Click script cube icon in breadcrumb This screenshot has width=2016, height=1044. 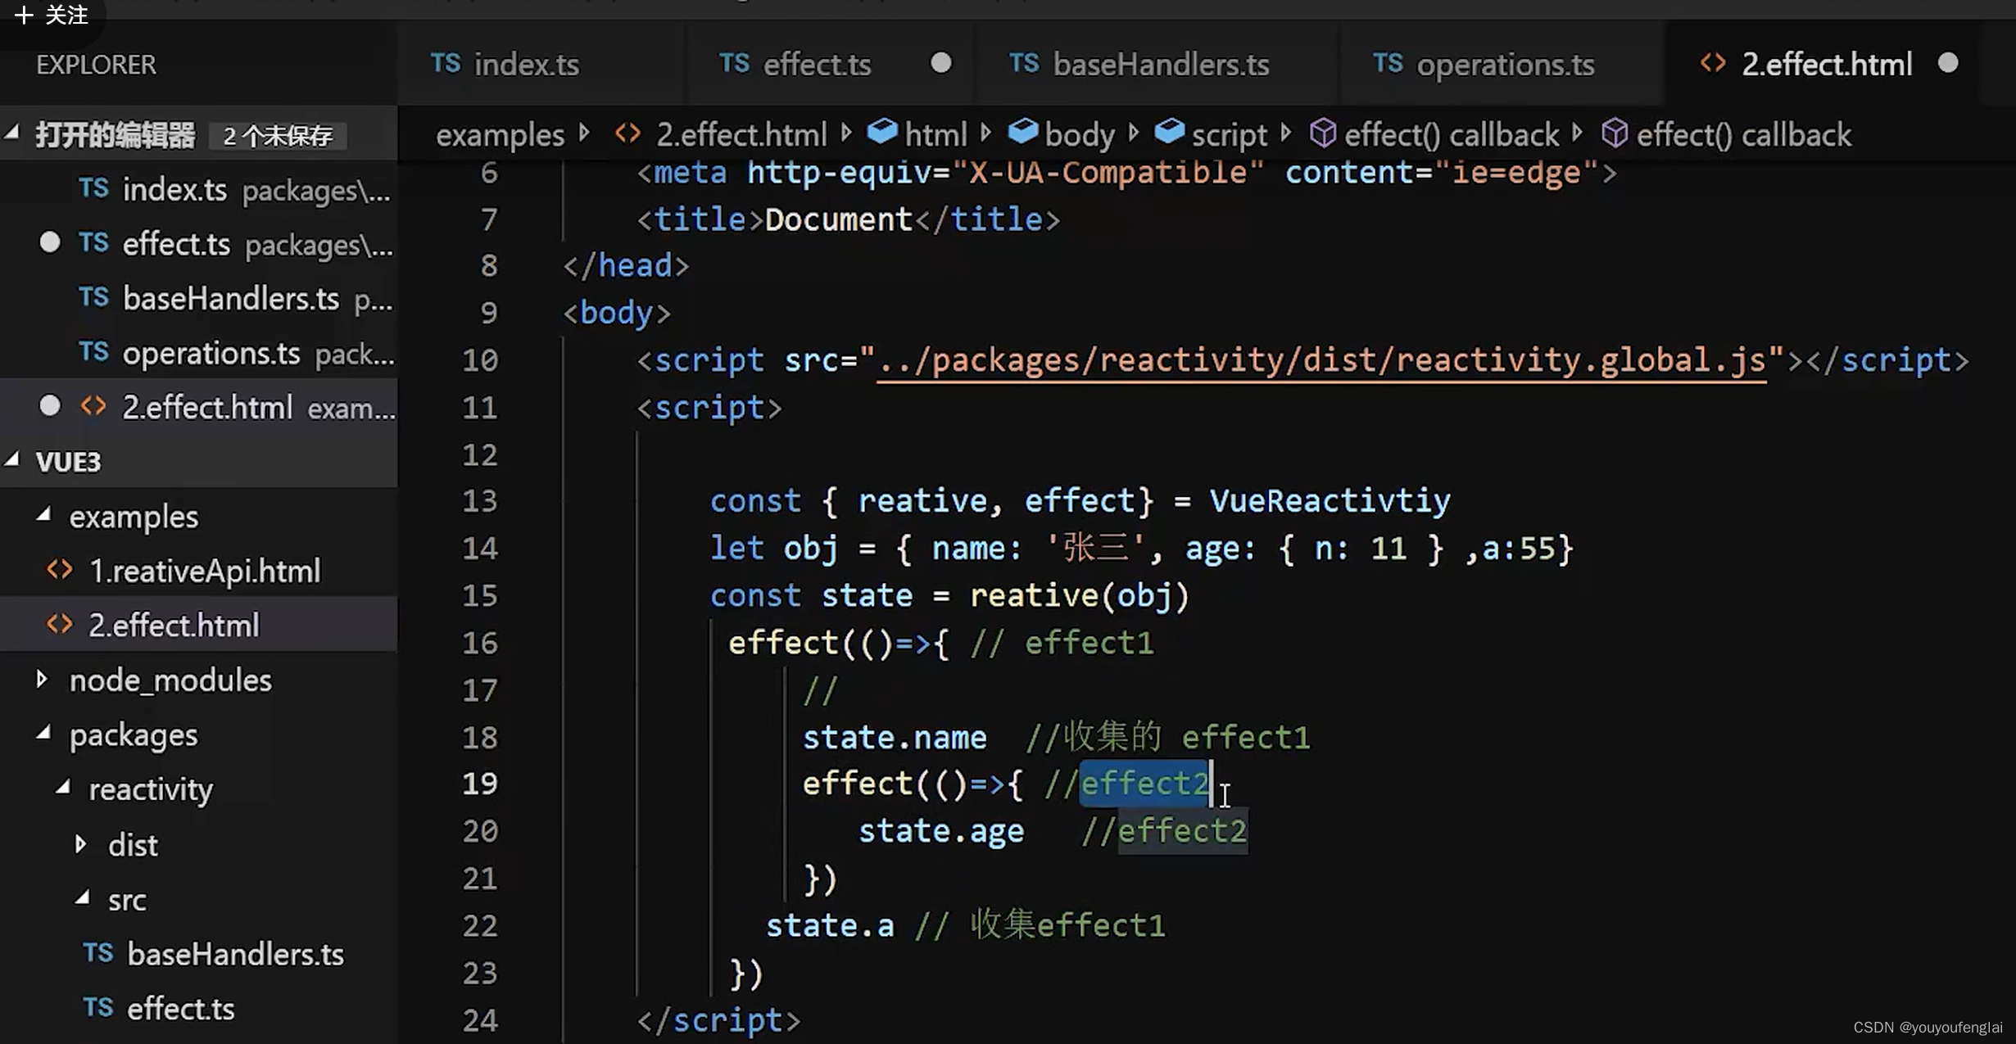click(x=1169, y=133)
